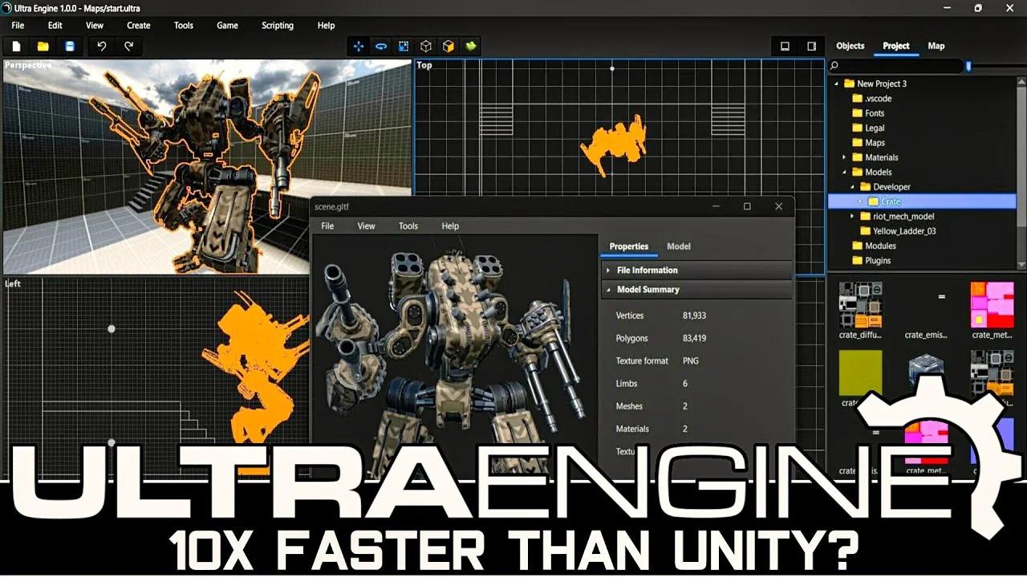Screen dimensions: 1027x578
Task: Open the View menu in the scene.gltf window
Action: (366, 226)
